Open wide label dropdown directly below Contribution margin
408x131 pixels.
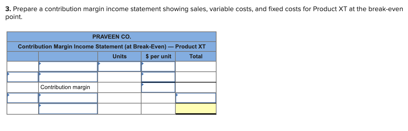68,98
